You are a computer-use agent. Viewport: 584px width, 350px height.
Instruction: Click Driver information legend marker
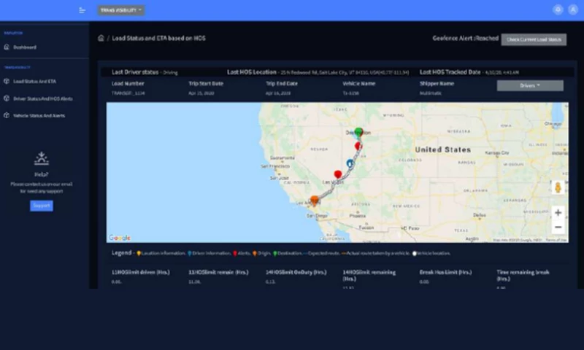click(x=190, y=253)
